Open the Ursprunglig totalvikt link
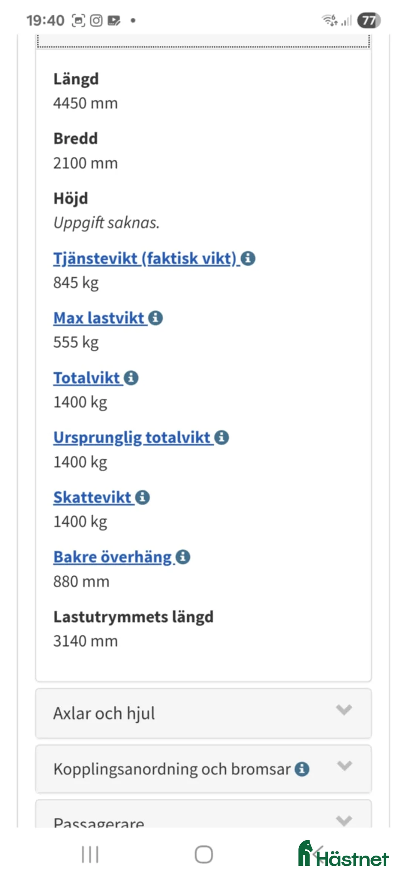 click(132, 437)
